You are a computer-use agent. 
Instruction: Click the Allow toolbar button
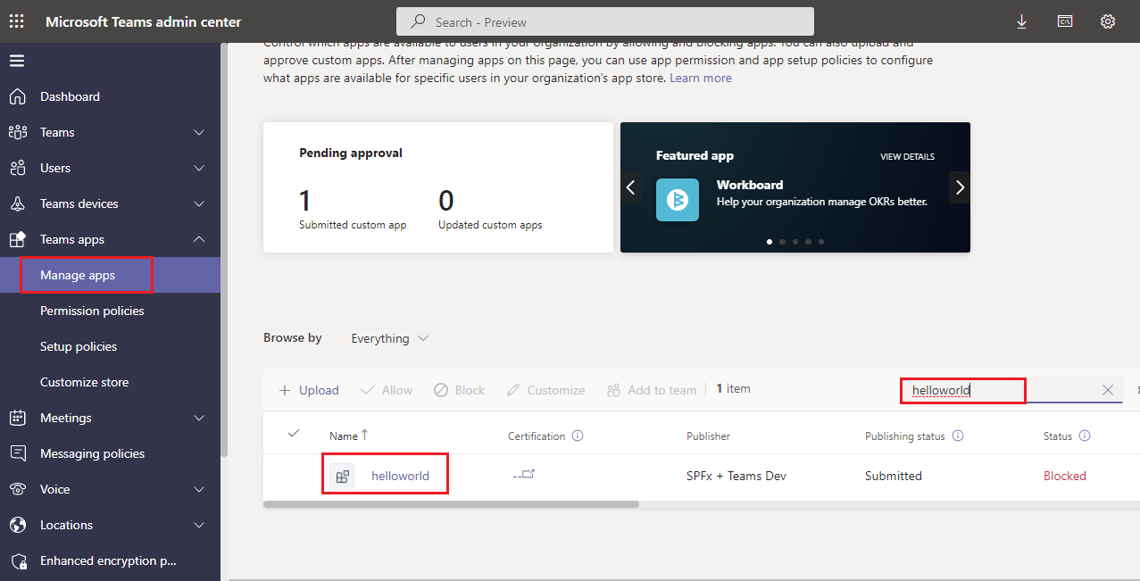387,390
